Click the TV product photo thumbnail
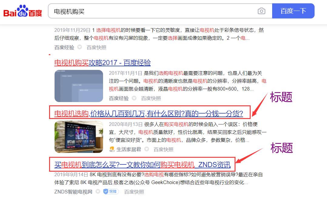 click(x=78, y=137)
